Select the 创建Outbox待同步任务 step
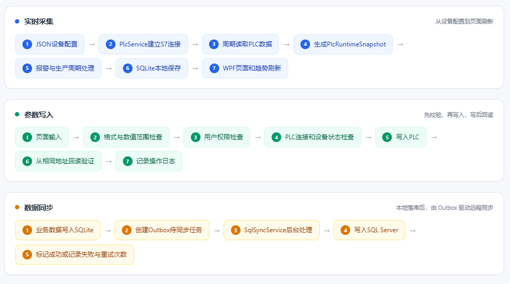 [x=162, y=230]
